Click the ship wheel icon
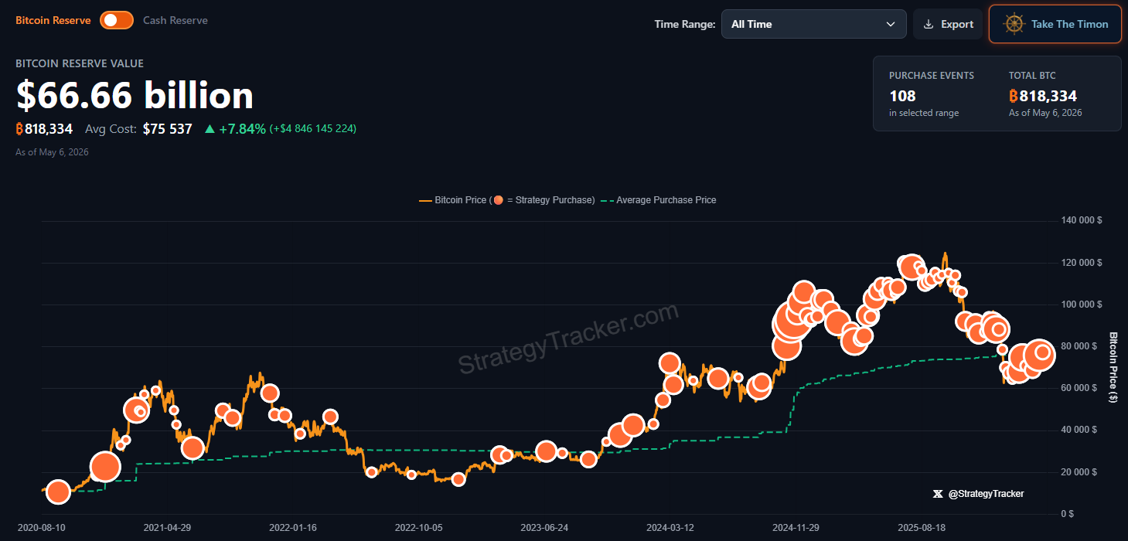This screenshot has height=541, width=1128. coord(1014,24)
